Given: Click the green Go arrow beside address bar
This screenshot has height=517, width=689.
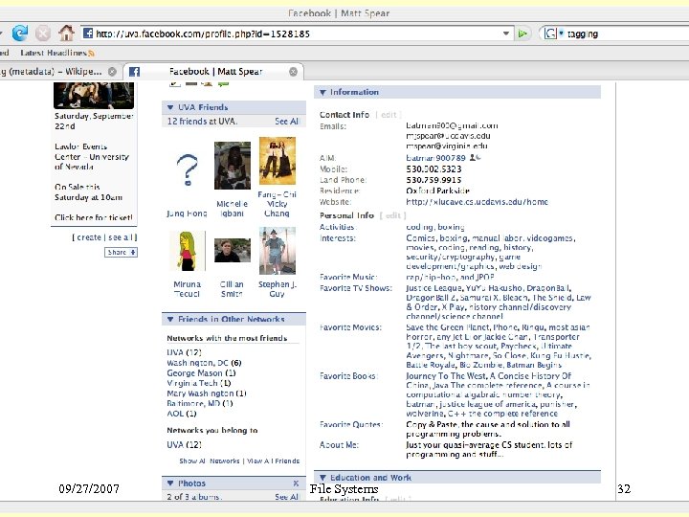Looking at the screenshot, I should click(x=522, y=34).
